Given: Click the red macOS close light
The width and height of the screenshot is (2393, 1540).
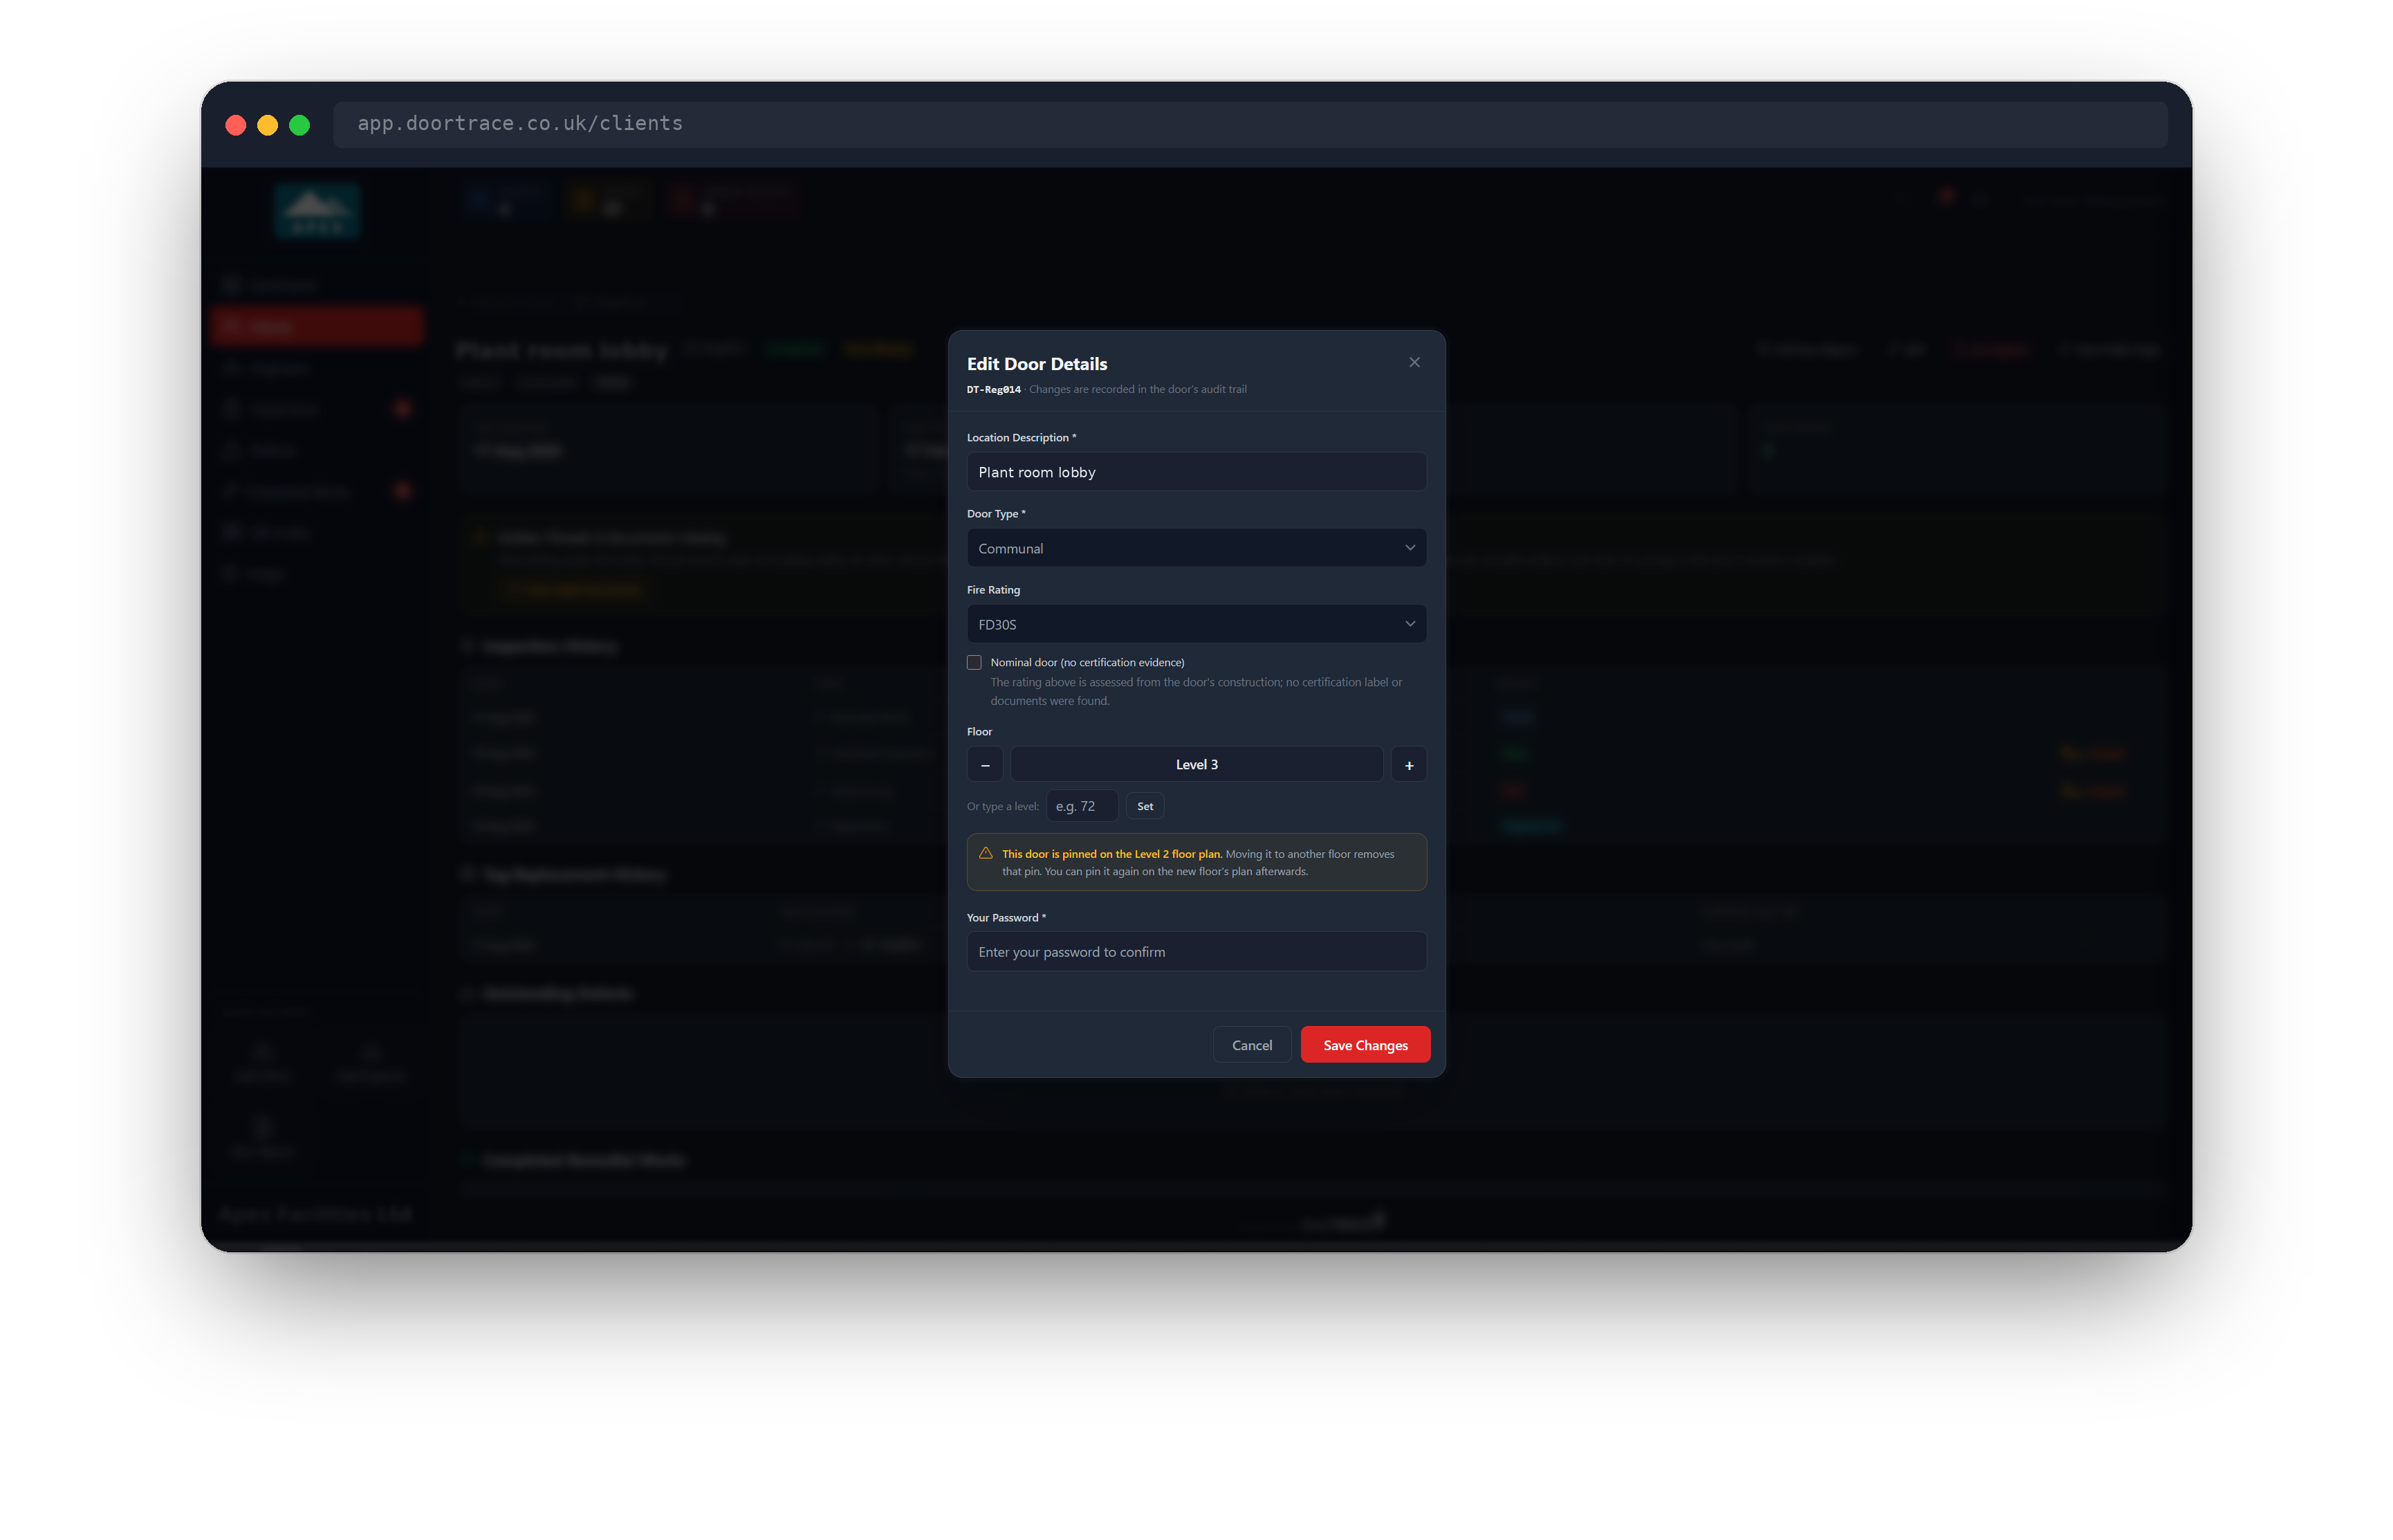Looking at the screenshot, I should [x=236, y=125].
